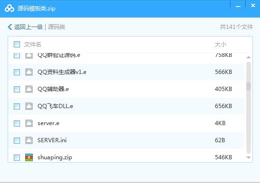Select the checkbox for QQ飞车DLL.e
The height and width of the screenshot is (183, 260).
17,106
